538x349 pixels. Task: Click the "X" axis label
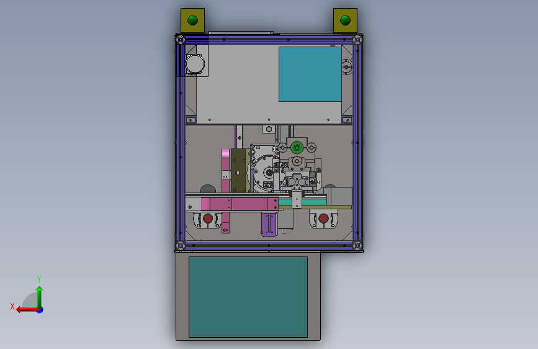[12, 306]
